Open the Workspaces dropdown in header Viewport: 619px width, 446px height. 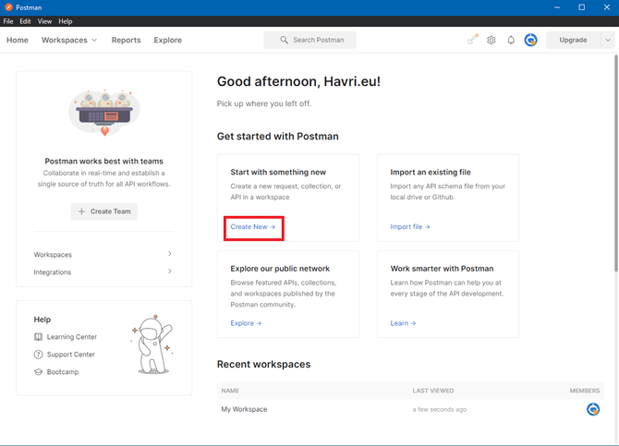point(69,40)
